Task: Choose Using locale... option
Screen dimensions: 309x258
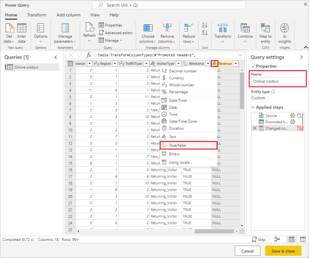Action: pyautogui.click(x=189, y=163)
